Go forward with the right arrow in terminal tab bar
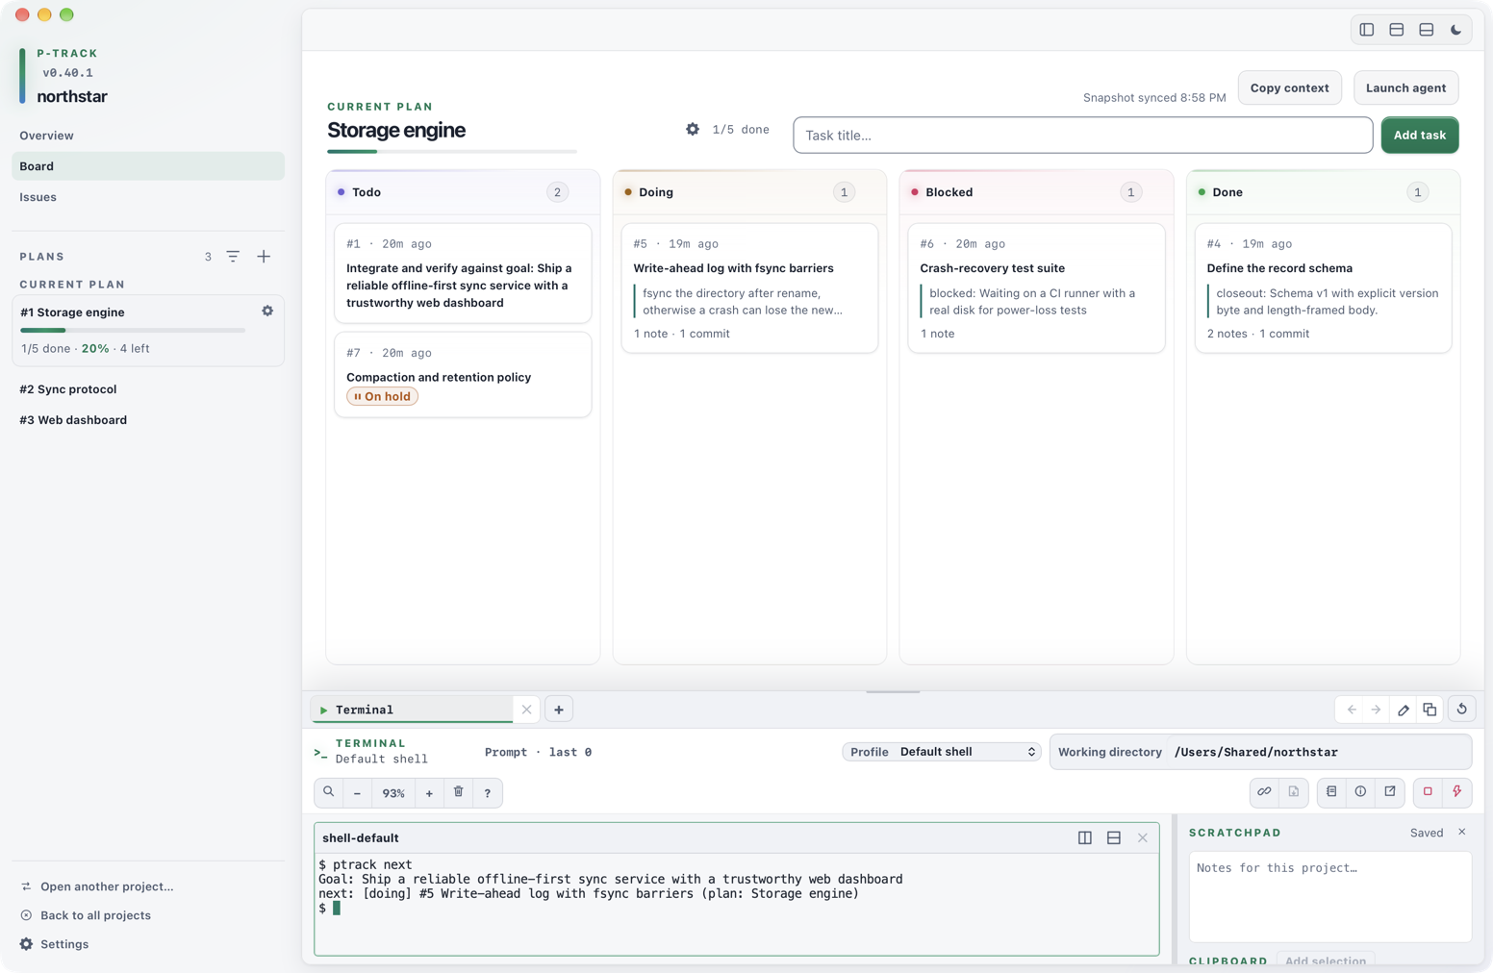Image resolution: width=1493 pixels, height=973 pixels. click(1377, 710)
